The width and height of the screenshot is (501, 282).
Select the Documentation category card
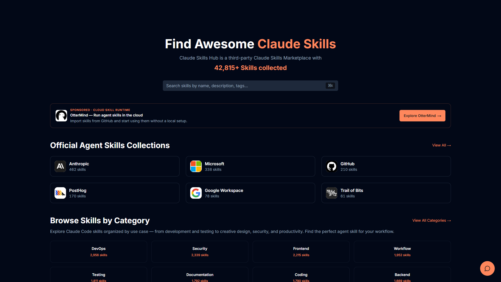coord(200,275)
